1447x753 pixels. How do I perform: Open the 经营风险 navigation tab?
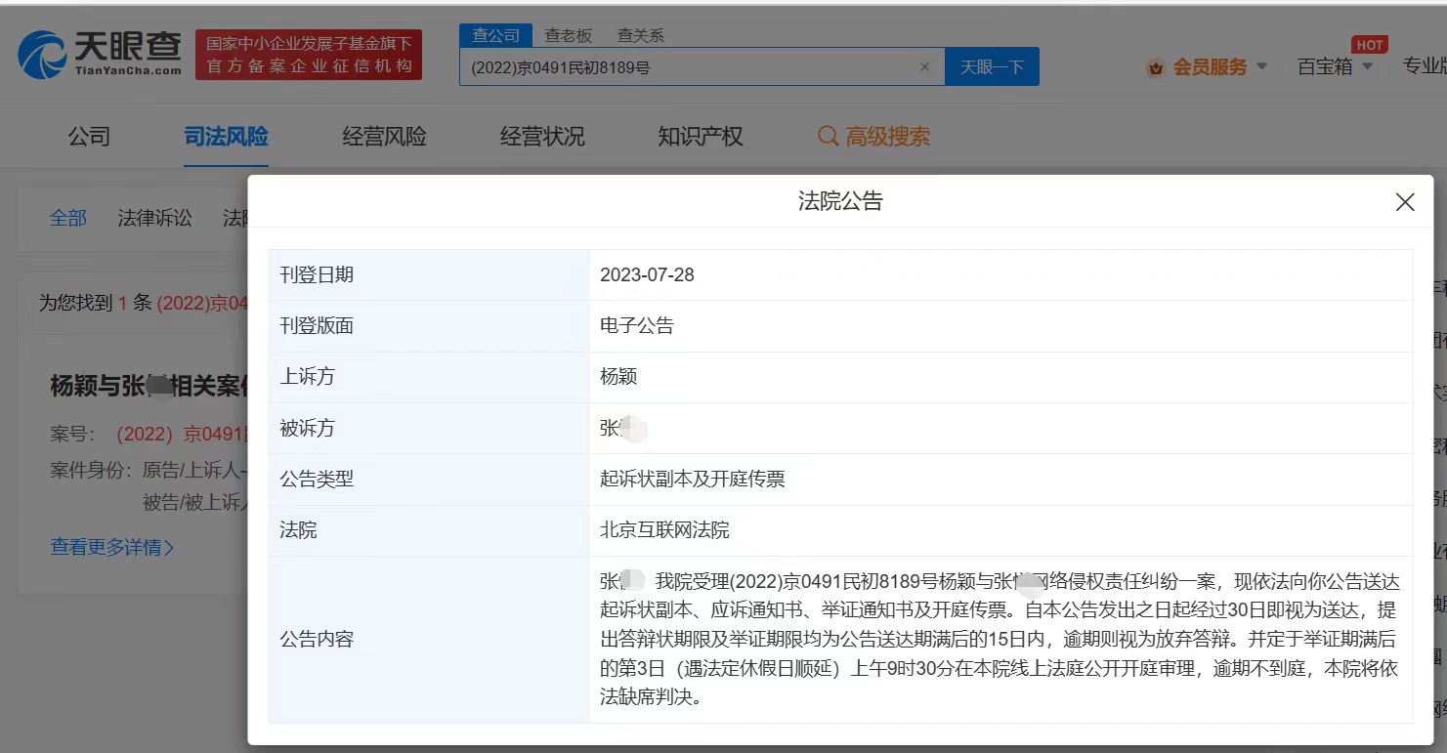coord(384,137)
